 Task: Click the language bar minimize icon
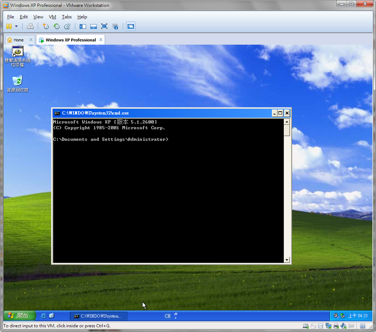coord(176,314)
